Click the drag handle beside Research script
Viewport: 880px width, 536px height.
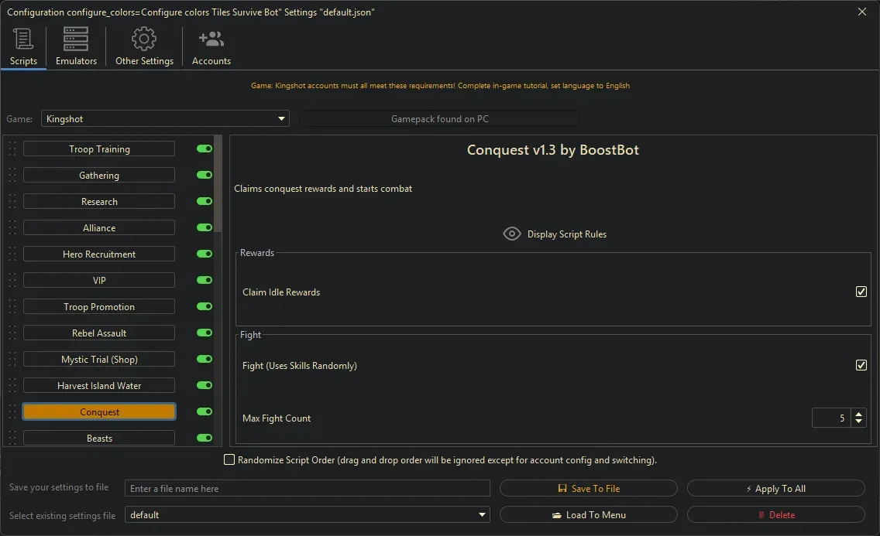tap(12, 202)
